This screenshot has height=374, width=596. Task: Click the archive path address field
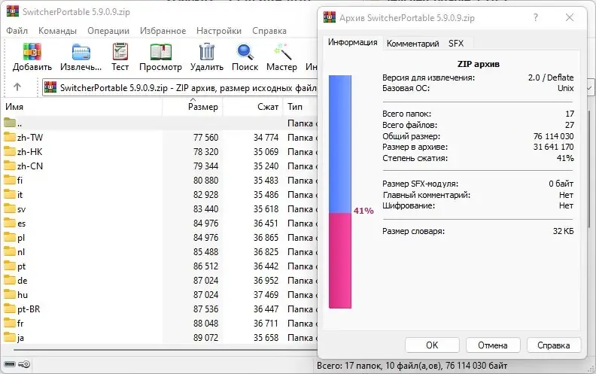coord(179,88)
